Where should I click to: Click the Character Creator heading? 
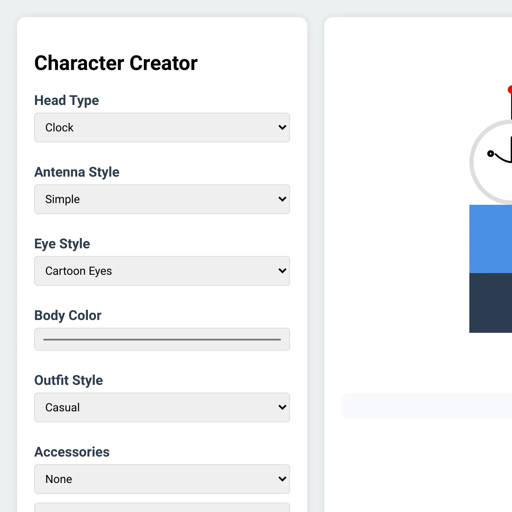click(116, 63)
